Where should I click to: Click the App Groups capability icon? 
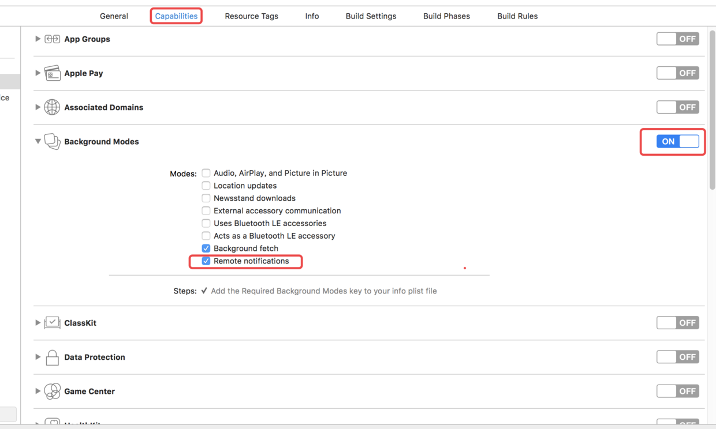[52, 39]
